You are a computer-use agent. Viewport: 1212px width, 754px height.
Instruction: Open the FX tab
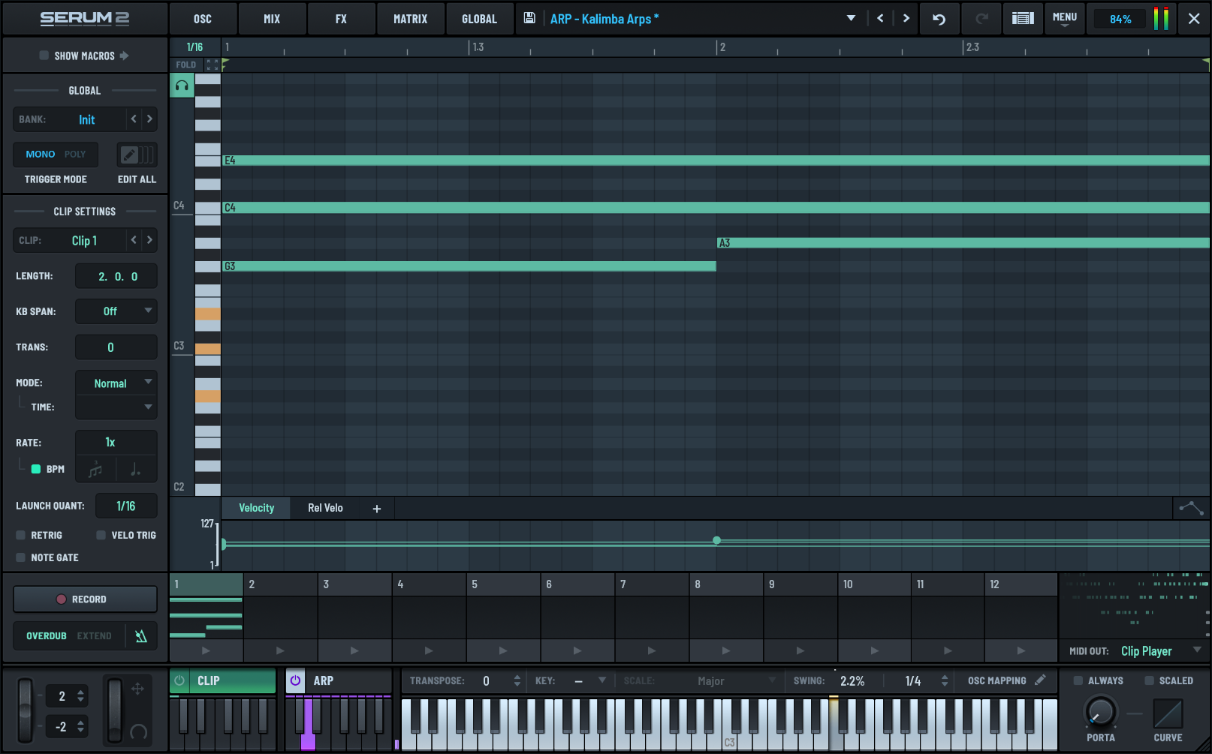point(341,19)
